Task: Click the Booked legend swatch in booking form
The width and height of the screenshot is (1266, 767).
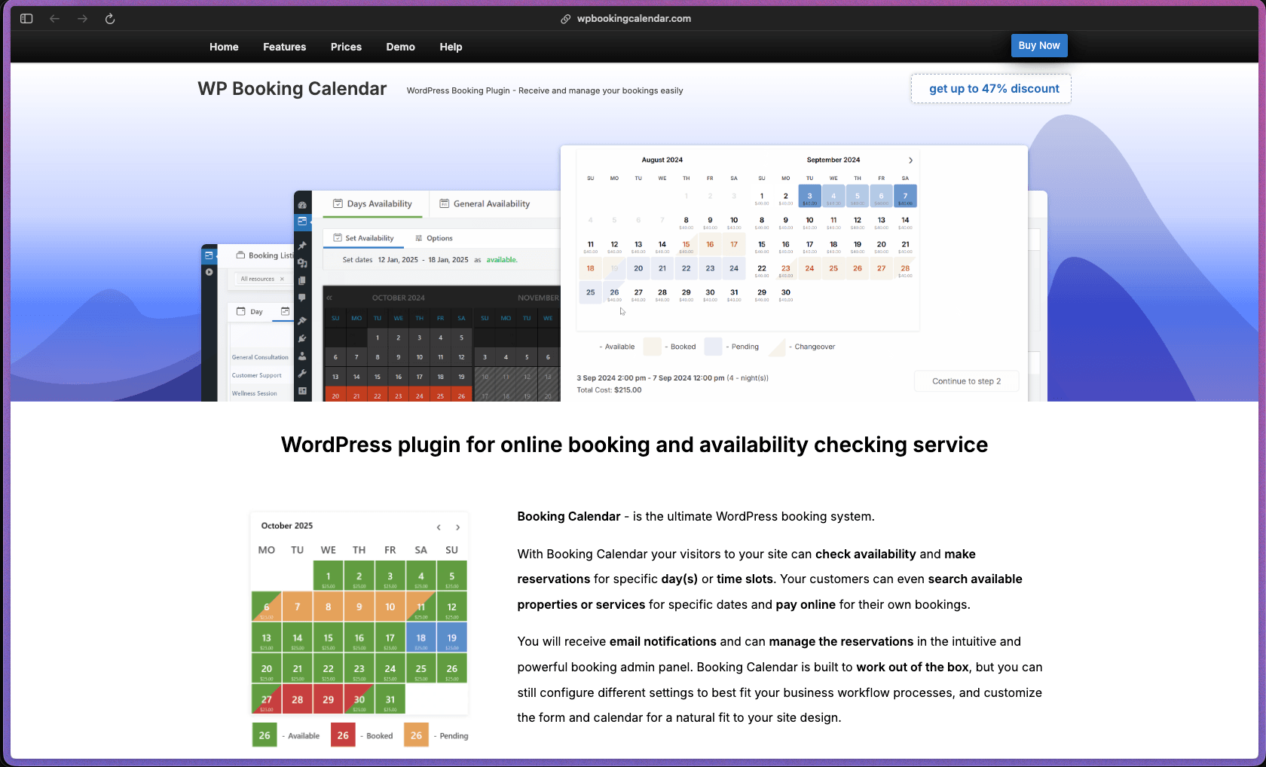Action: pos(652,347)
